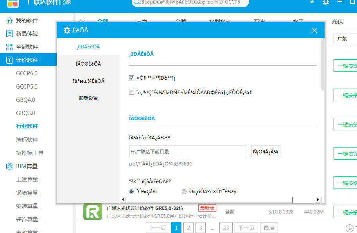Viewport: 357px width, 233px height.
Task: Select the first radio button under install options
Action: pyautogui.click(x=131, y=192)
